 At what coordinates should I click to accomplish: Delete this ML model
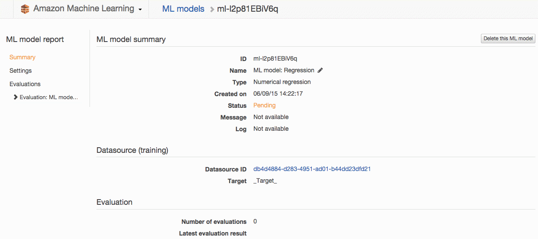[x=508, y=39]
